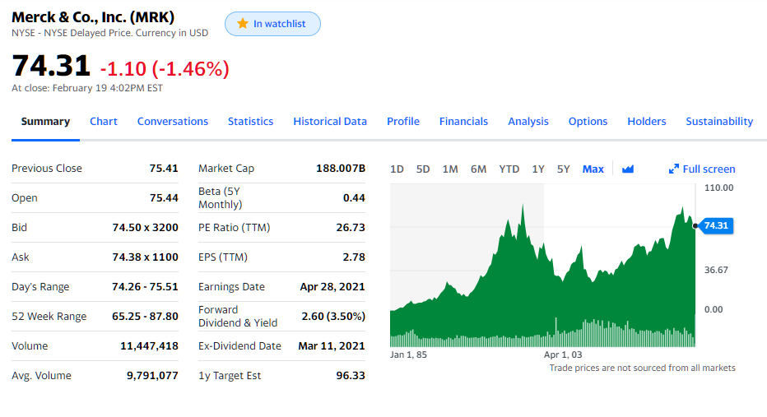Screen dimensions: 767x417
Task: Click the 1y Target Est value 96.33
Action: click(351, 375)
